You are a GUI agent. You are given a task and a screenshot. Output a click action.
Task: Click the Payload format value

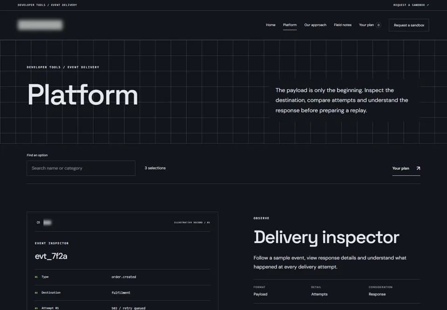[260, 294]
